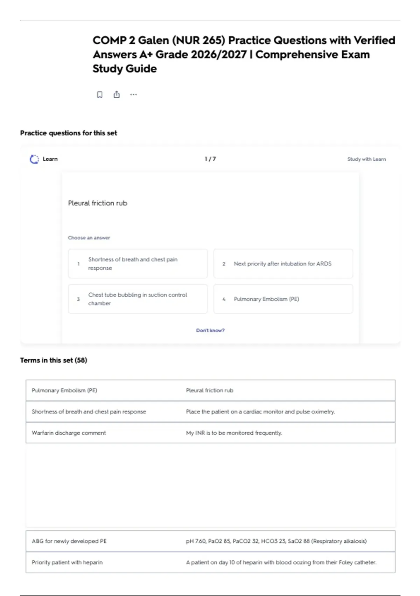
Task: Click the bookmark save icon
Action: click(x=100, y=95)
